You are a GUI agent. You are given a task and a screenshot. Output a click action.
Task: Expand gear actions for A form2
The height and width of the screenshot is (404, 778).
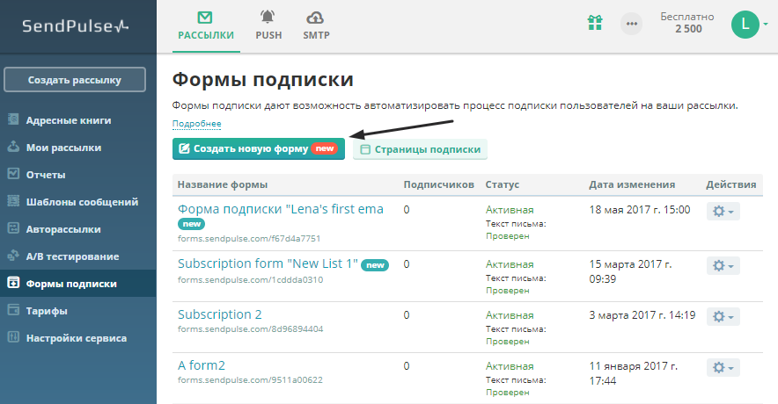723,367
